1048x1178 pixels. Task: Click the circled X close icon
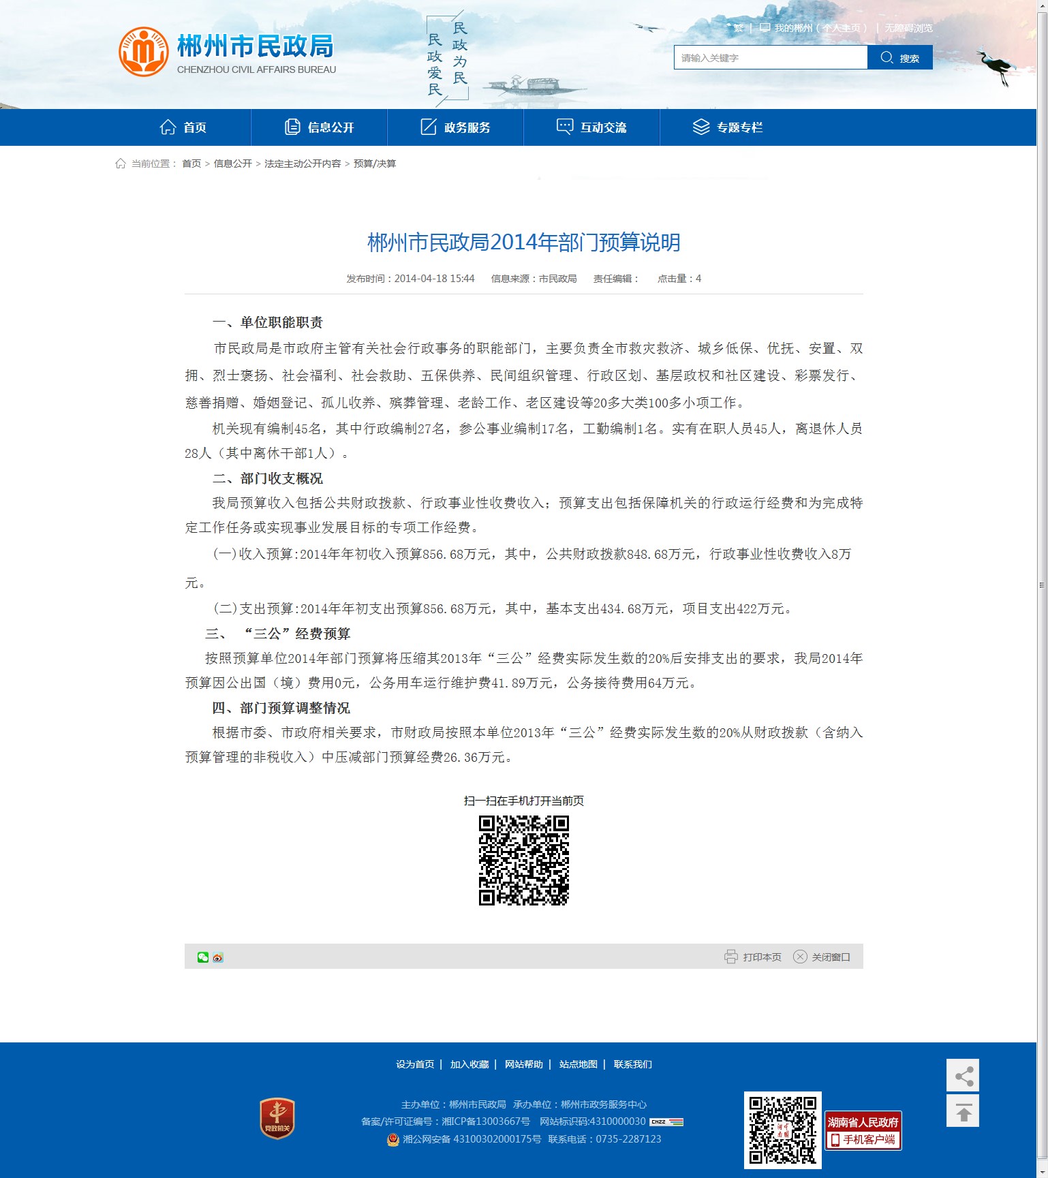coord(800,957)
